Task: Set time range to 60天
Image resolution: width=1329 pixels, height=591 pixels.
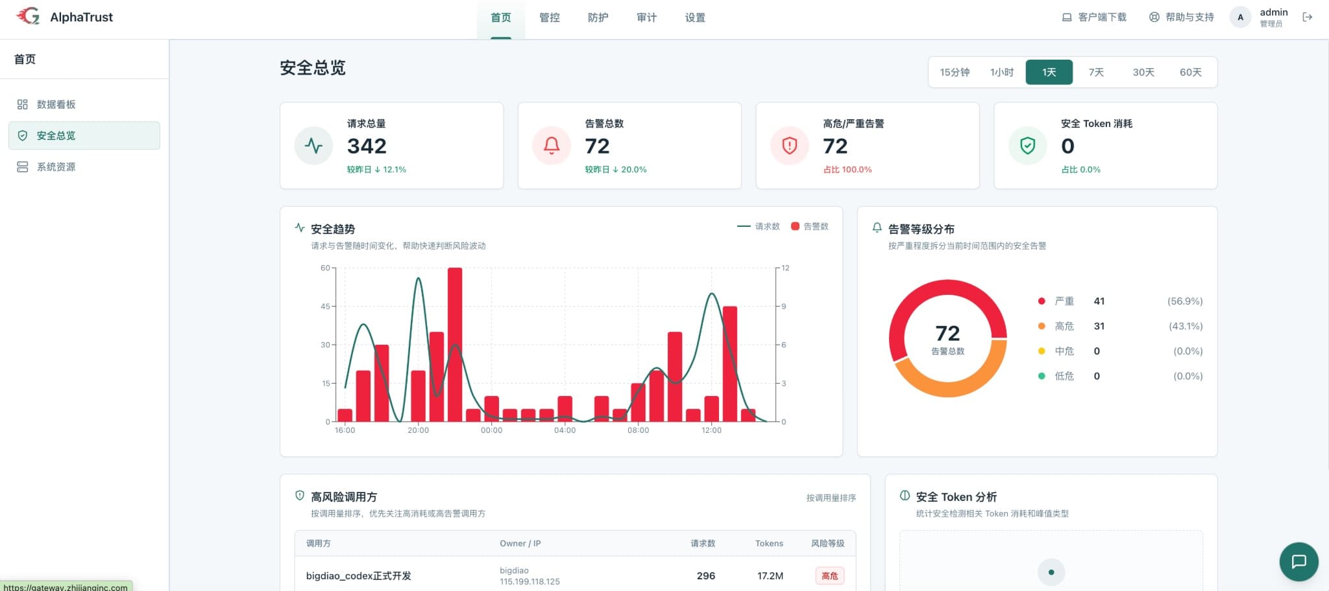Action: click(1191, 72)
